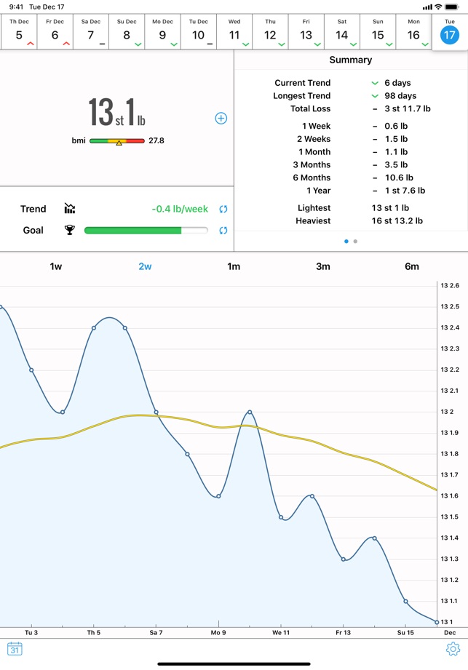This screenshot has height=670, width=468.
Task: Tap Longest Trend green down arrow
Action: point(375,96)
